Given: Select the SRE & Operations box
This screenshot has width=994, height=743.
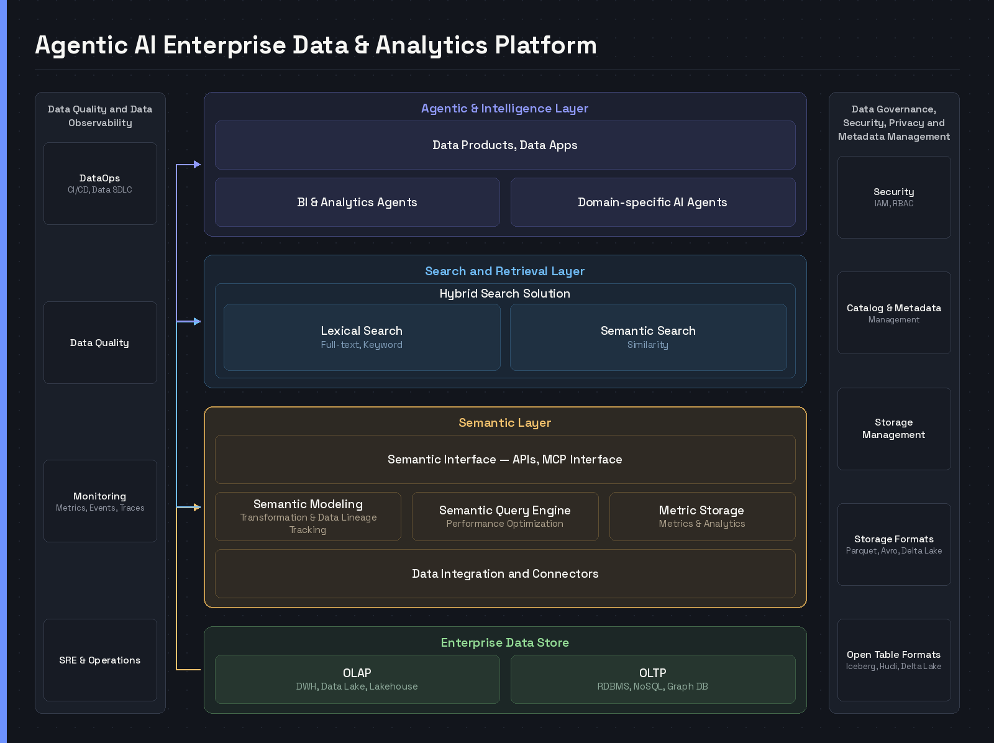Looking at the screenshot, I should [100, 660].
